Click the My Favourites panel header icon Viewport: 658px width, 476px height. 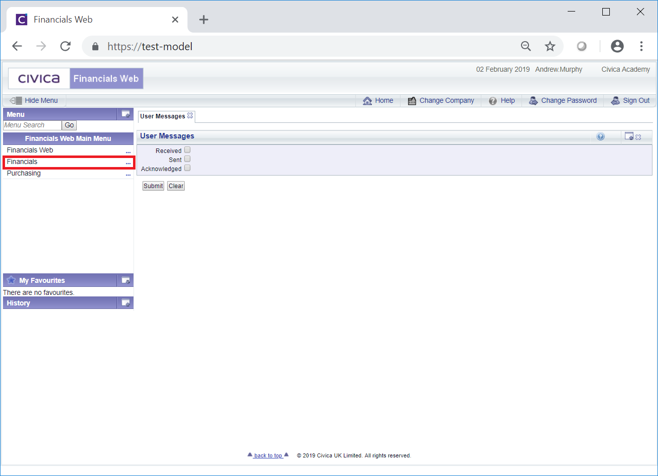coord(125,280)
